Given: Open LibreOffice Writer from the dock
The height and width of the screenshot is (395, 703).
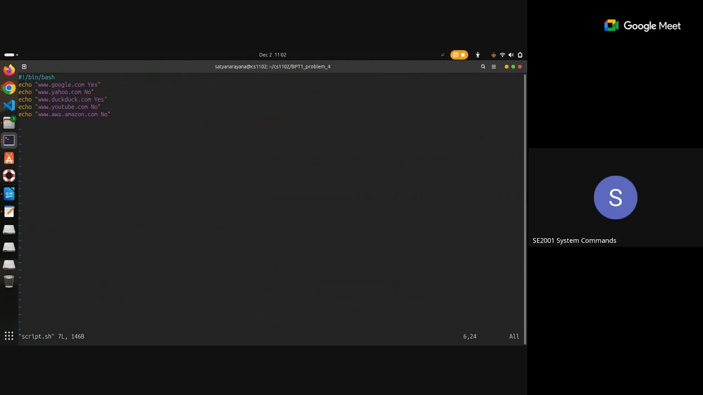Looking at the screenshot, I should [9, 194].
